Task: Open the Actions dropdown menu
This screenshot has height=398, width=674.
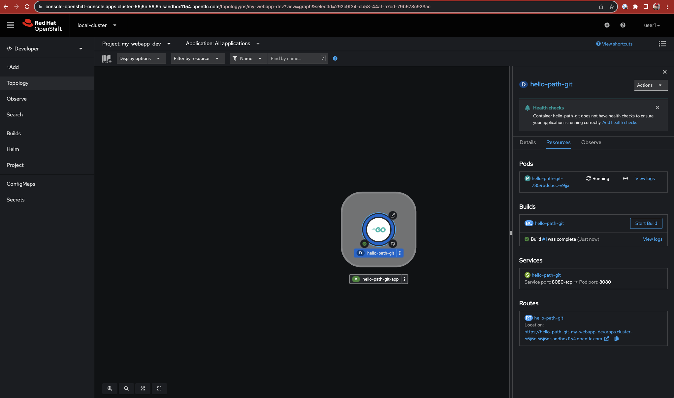Action: 650,85
